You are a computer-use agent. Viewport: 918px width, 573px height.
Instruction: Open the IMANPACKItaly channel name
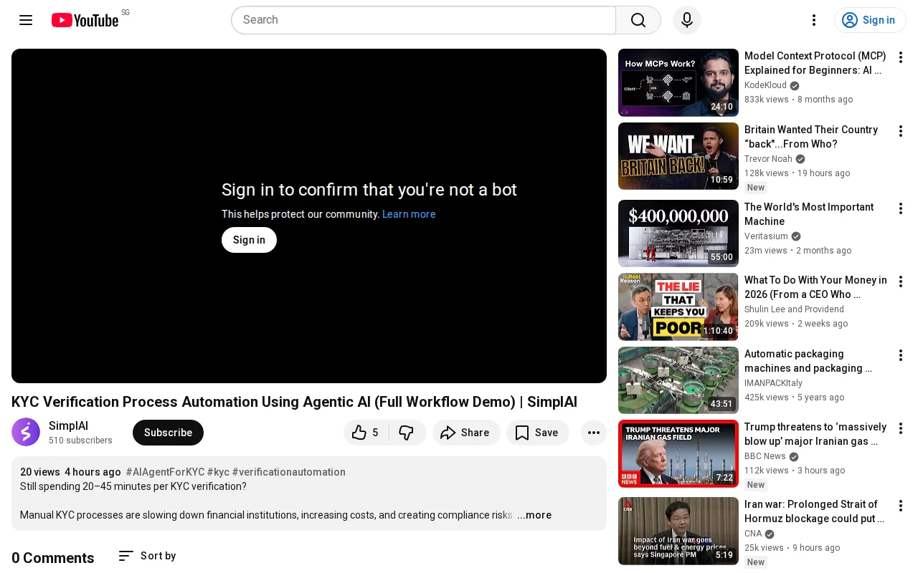tap(773, 383)
